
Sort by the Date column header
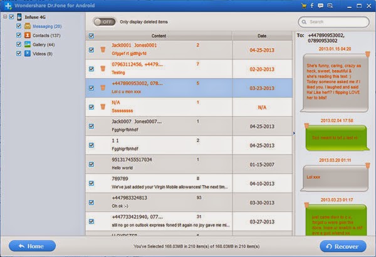coord(262,36)
